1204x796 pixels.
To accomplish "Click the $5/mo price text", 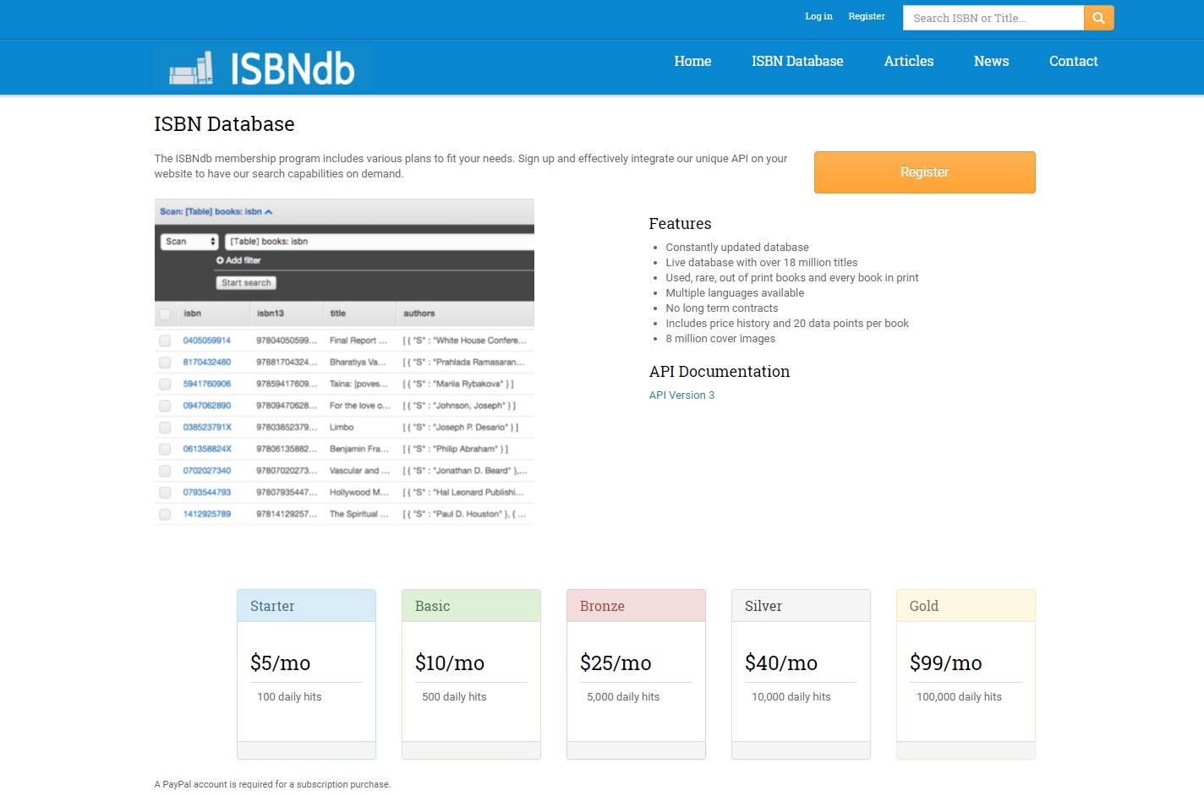I will point(281,663).
